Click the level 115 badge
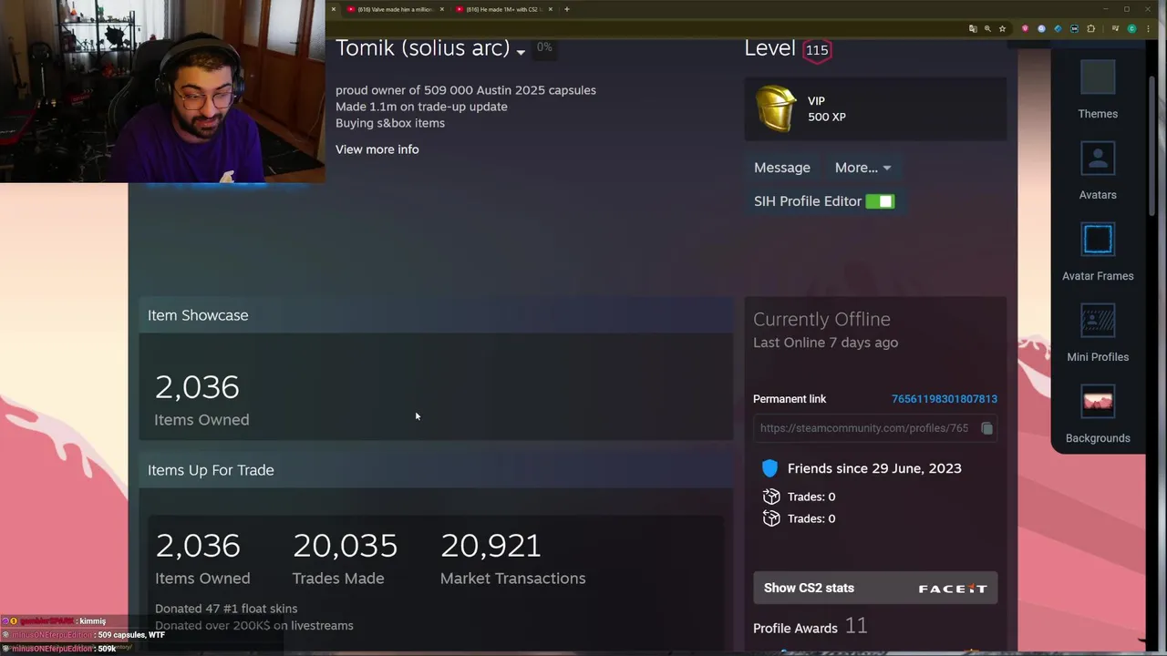The height and width of the screenshot is (656, 1167). coord(817,50)
